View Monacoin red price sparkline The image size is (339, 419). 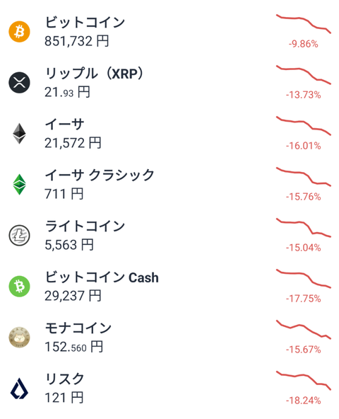click(304, 330)
